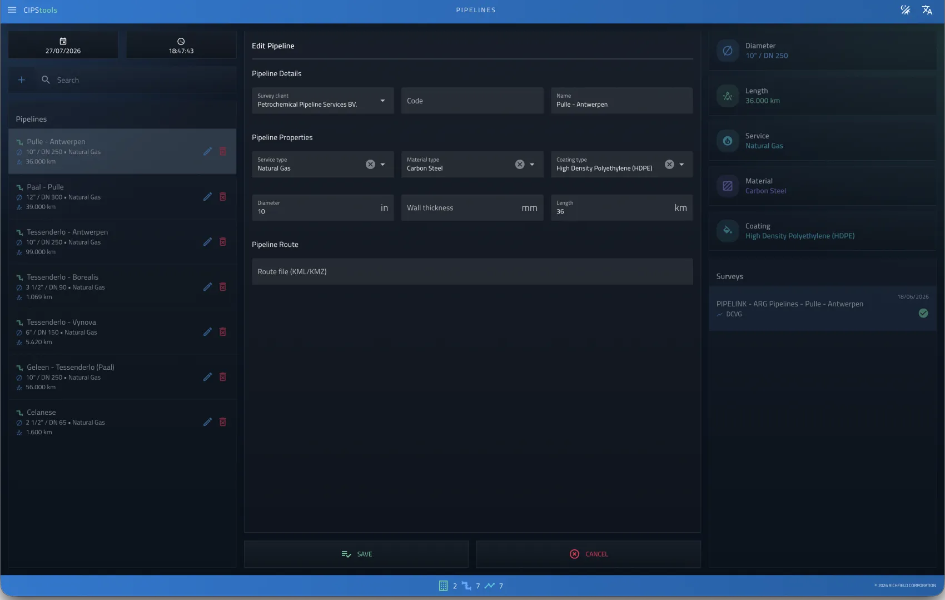This screenshot has width=945, height=600.
Task: Edit the Geleen - Tessenderlo (Paal) pipeline
Action: pyautogui.click(x=207, y=376)
